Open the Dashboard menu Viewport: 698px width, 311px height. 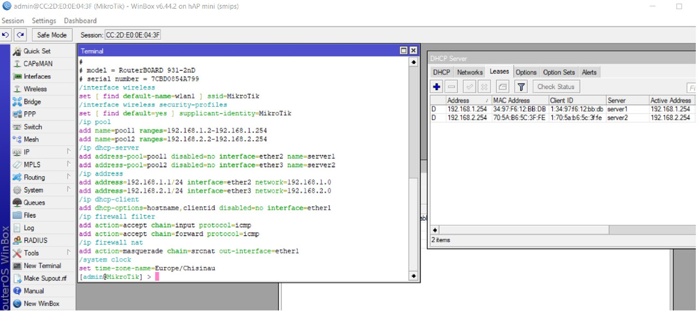click(80, 21)
